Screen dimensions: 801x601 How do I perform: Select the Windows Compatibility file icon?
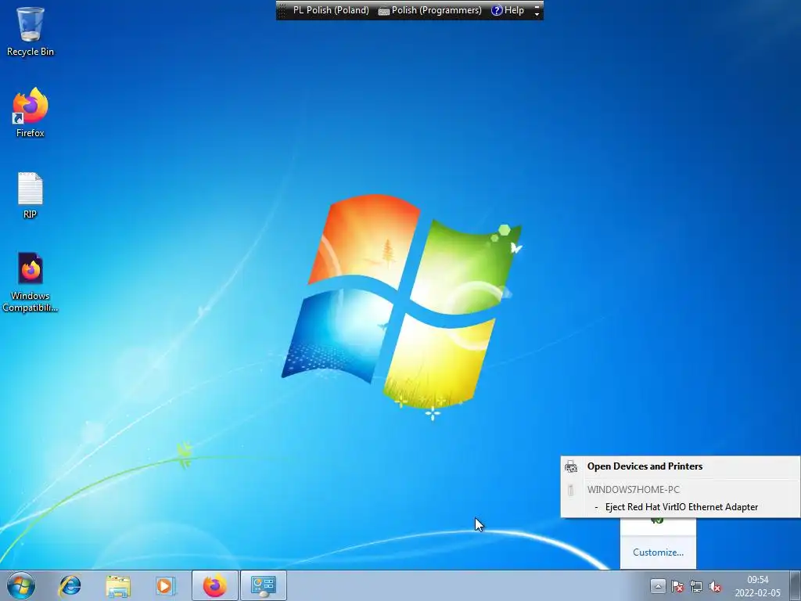coord(31,282)
